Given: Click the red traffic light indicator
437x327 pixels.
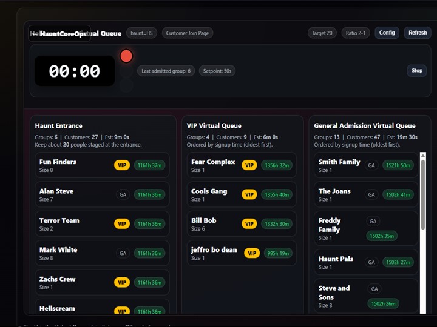Looking at the screenshot, I should point(126,56).
